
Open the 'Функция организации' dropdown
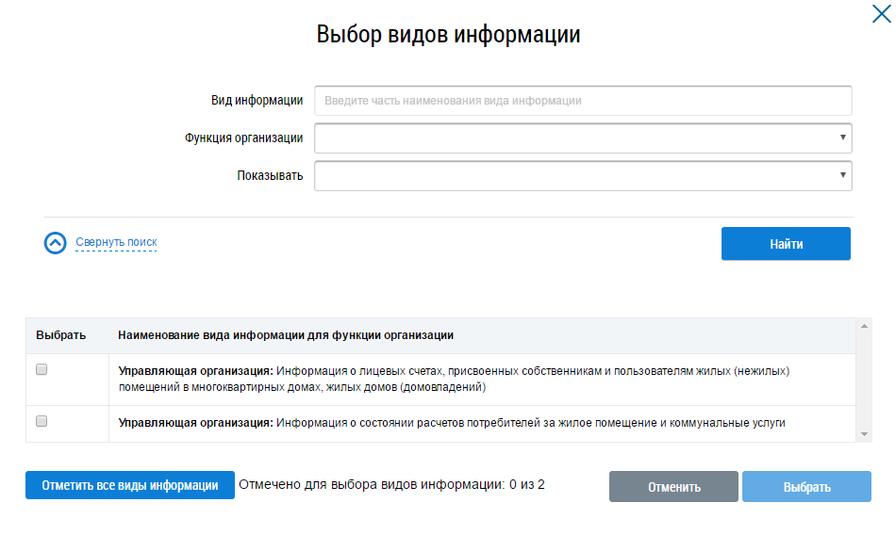(x=583, y=138)
